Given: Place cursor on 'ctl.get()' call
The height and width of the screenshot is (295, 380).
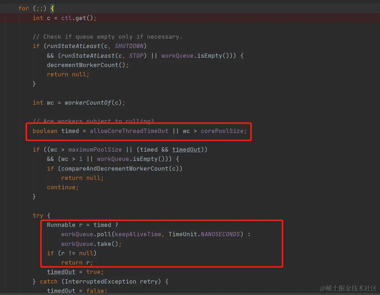Looking at the screenshot, I should click(x=77, y=18).
